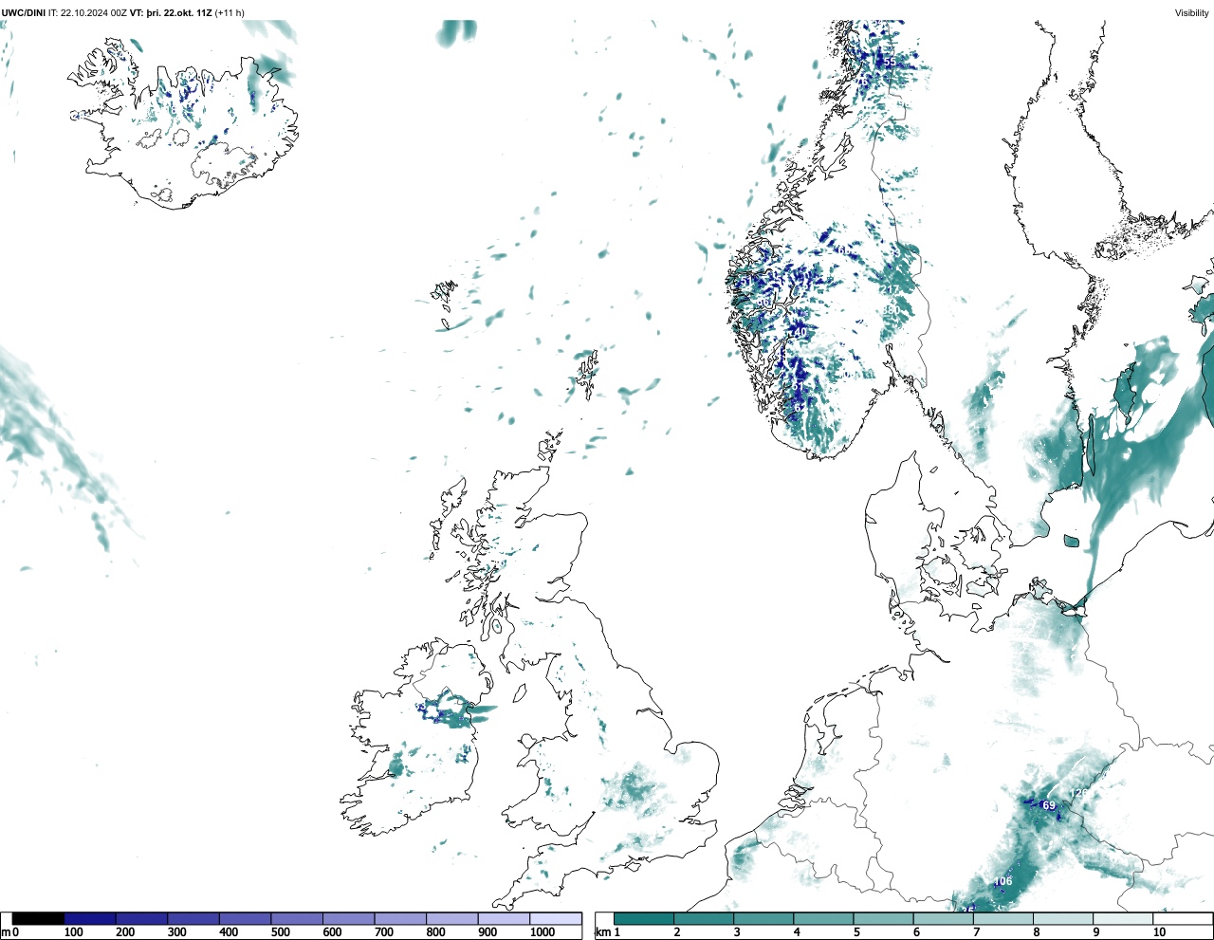Select the 9–10 km palest legend swatch
Screen dimensions: 1214x940
(1122, 919)
